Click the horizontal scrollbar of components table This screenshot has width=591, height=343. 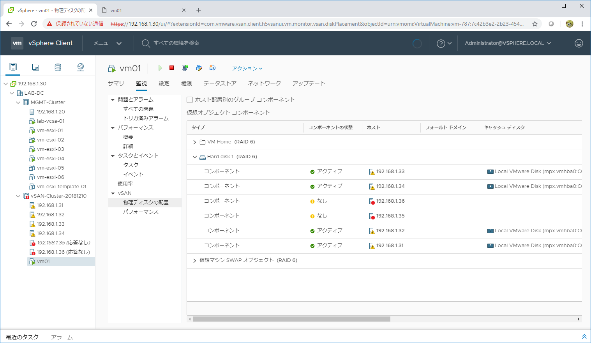[x=292, y=319]
